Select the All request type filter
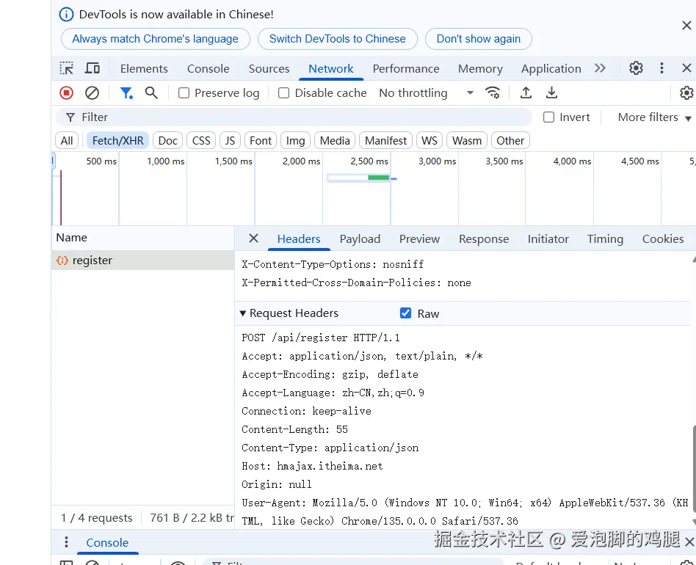Image resolution: width=696 pixels, height=565 pixels. tap(67, 141)
